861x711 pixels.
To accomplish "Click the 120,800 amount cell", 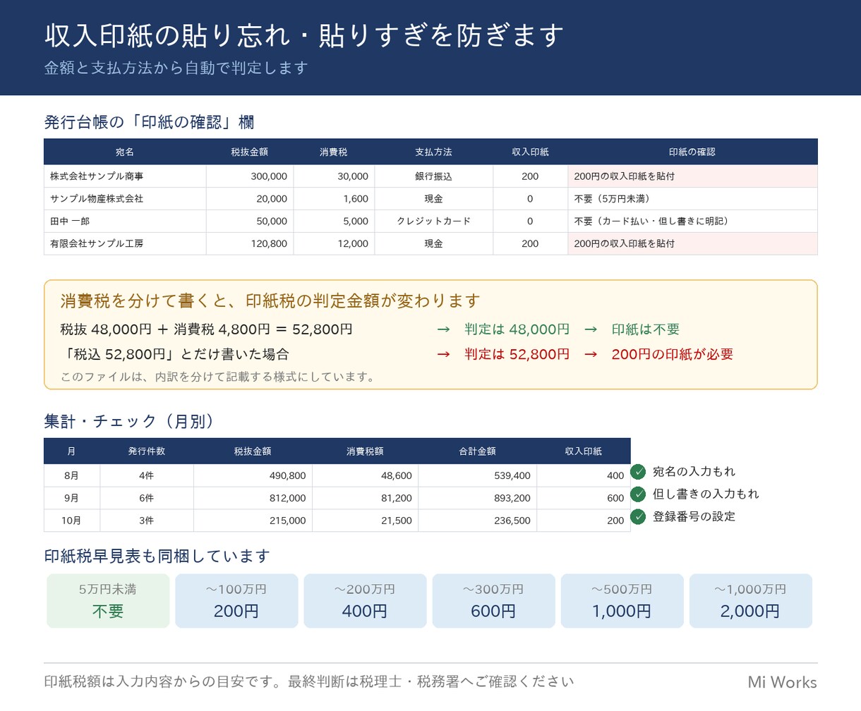I will [x=250, y=243].
